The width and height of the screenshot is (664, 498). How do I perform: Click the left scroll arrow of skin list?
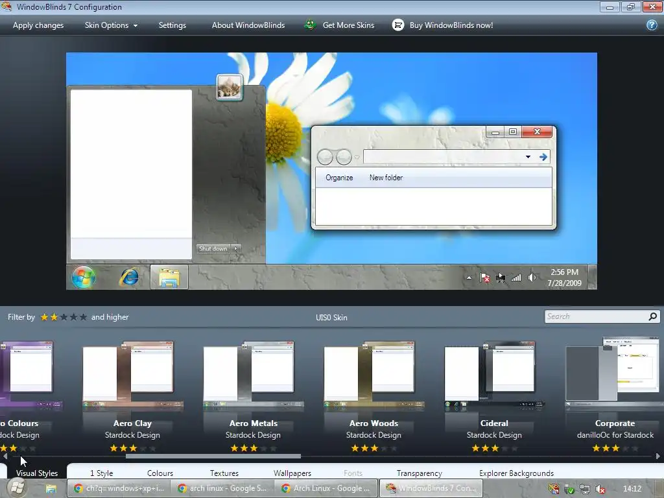pos(5,456)
